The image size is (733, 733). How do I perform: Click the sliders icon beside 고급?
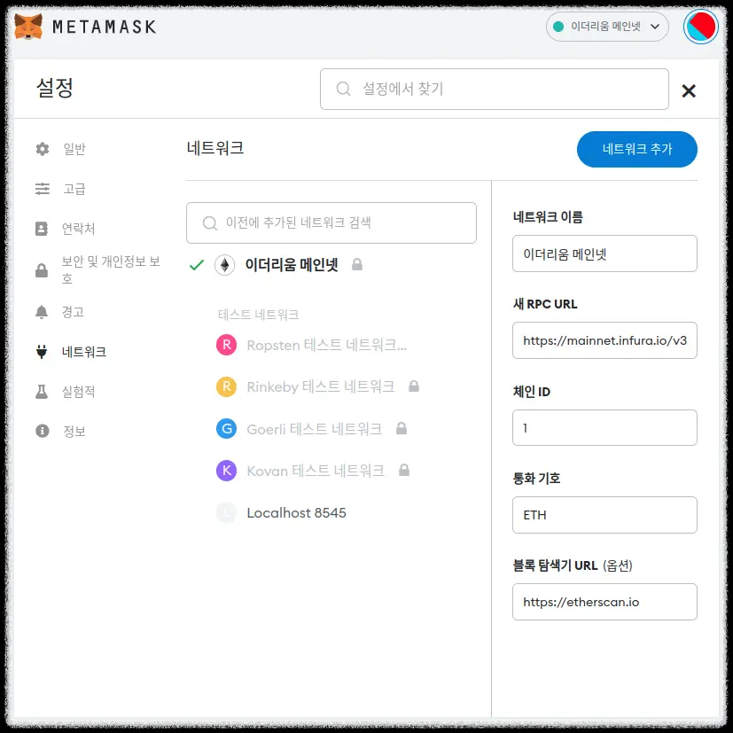[42, 189]
